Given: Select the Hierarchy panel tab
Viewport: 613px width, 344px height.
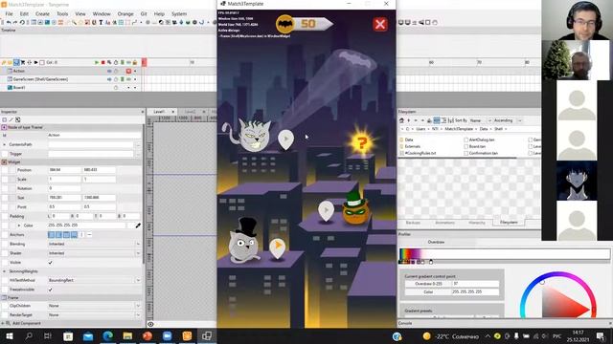Looking at the screenshot, I should click(477, 223).
